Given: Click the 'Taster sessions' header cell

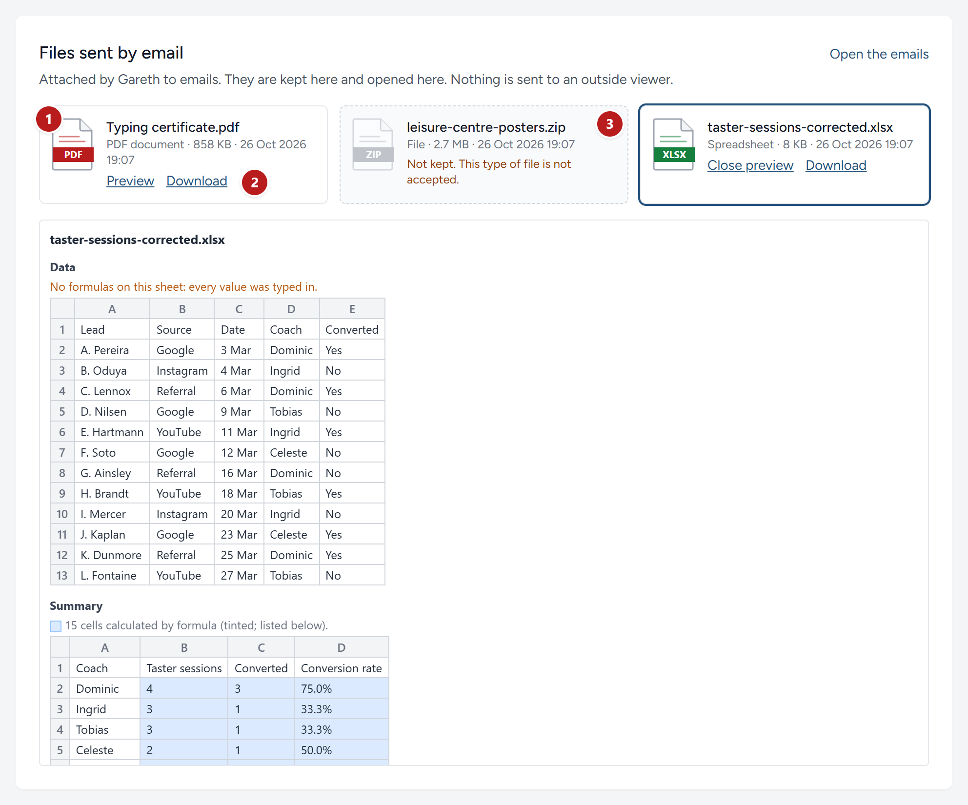Looking at the screenshot, I should [184, 668].
